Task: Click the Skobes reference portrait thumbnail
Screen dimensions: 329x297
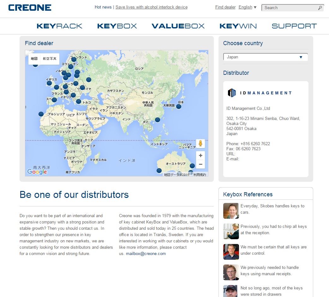Action: (231, 211)
